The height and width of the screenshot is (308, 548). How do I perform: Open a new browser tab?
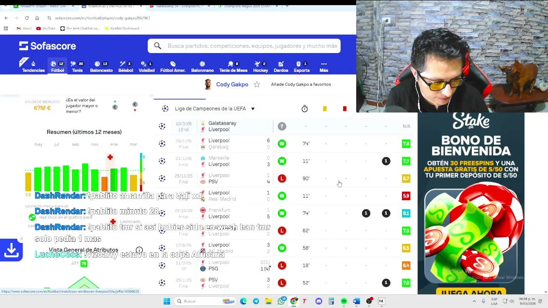point(287,6)
